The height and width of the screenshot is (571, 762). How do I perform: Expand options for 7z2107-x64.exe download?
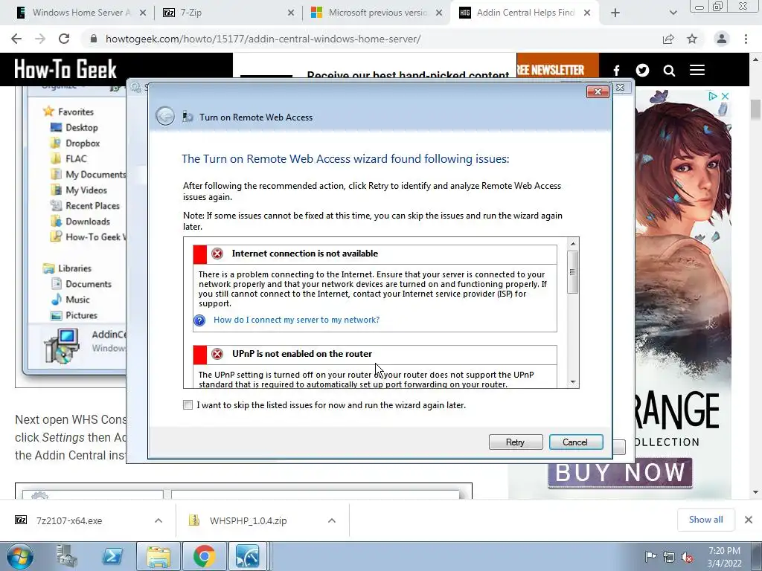tap(159, 520)
